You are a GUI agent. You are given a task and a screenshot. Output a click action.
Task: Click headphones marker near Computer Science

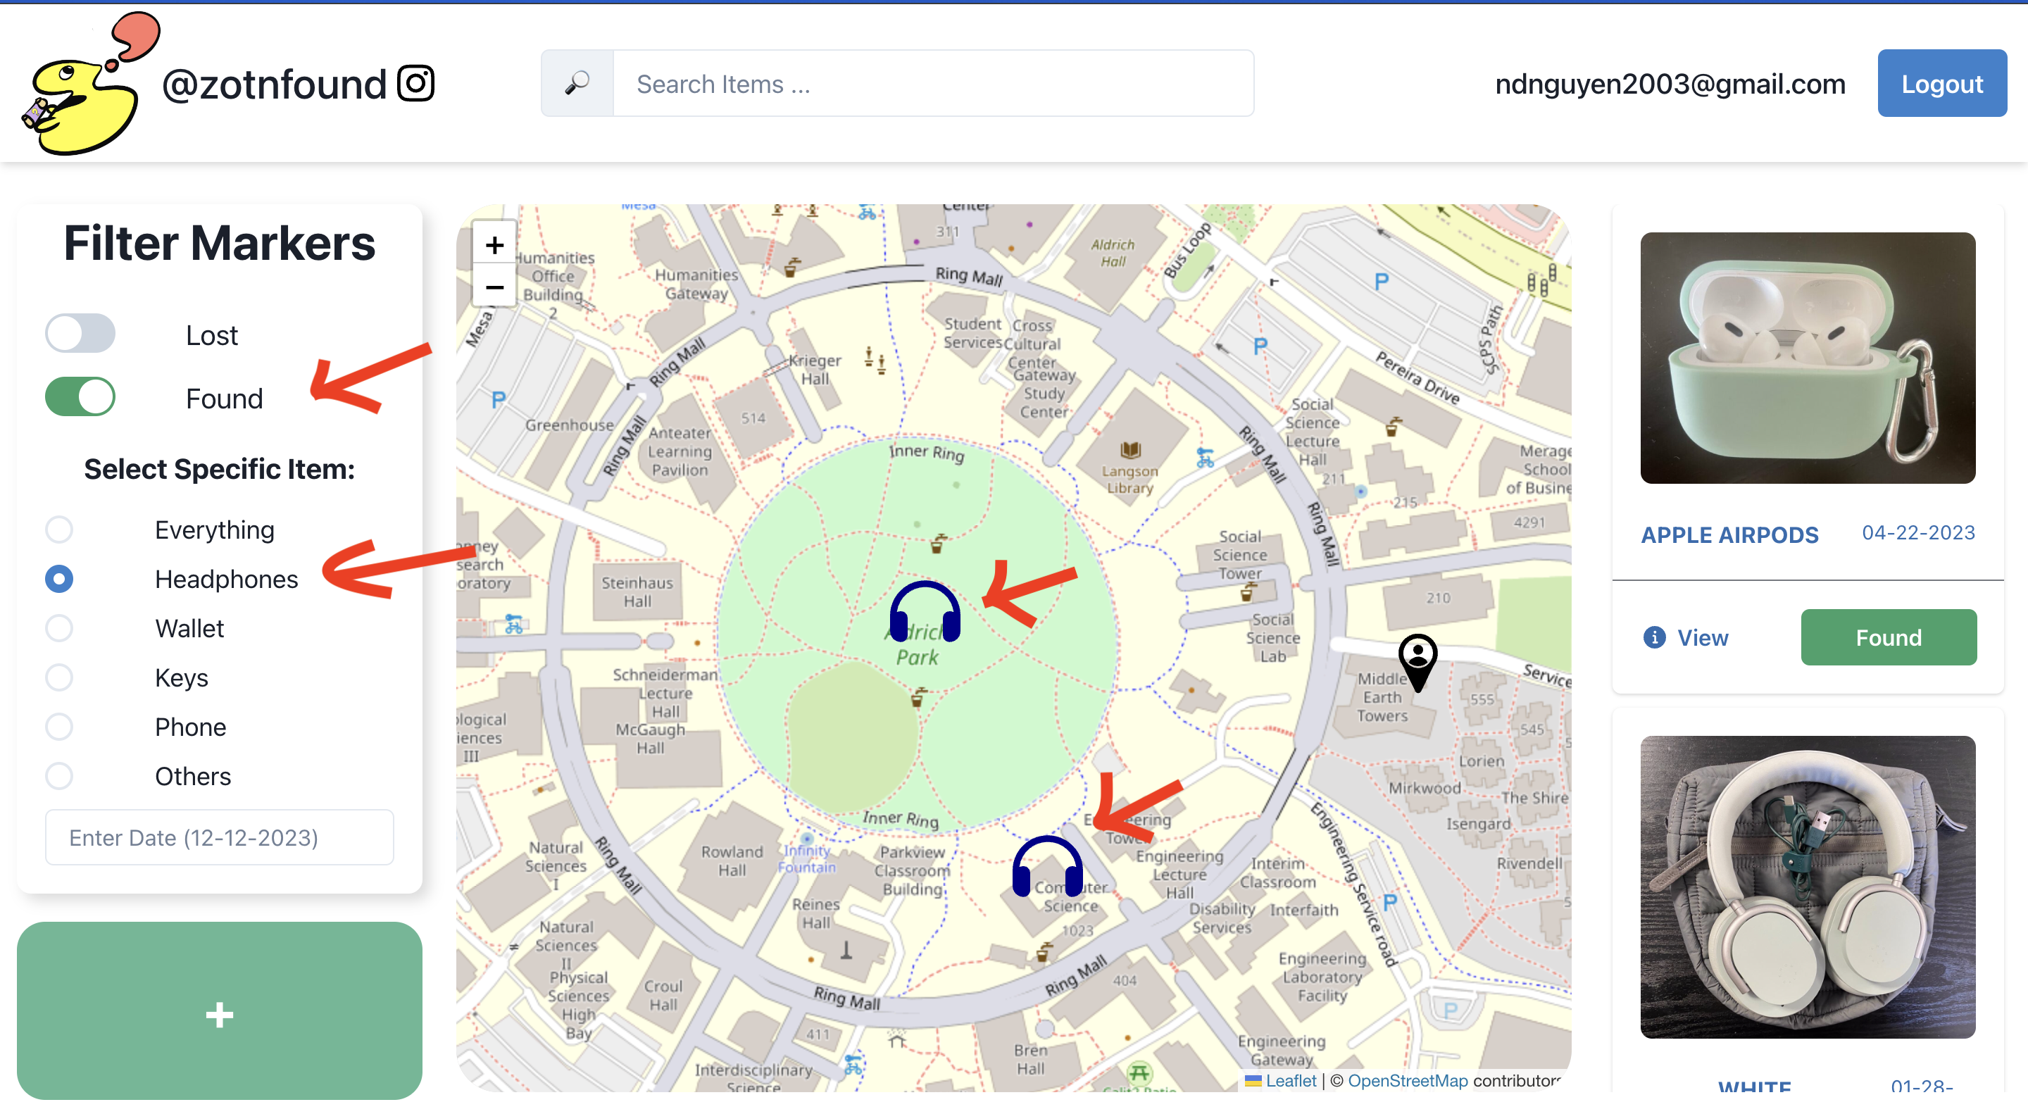tap(1046, 866)
